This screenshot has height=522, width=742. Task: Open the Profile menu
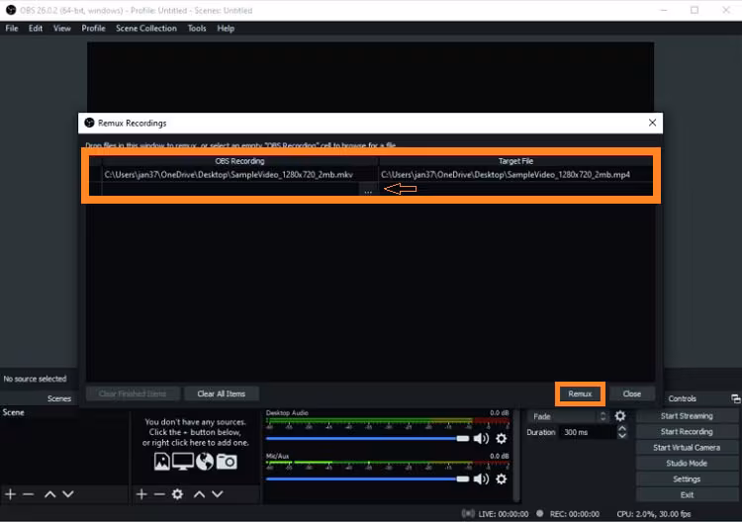pyautogui.click(x=93, y=29)
